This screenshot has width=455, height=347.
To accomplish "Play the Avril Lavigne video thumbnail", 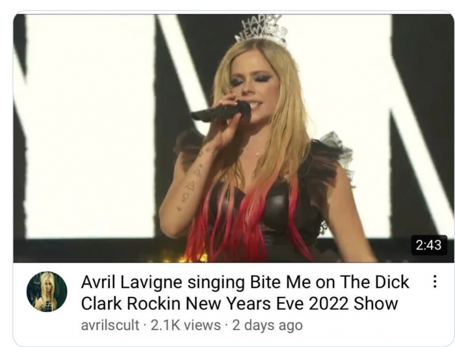I will (233, 138).
